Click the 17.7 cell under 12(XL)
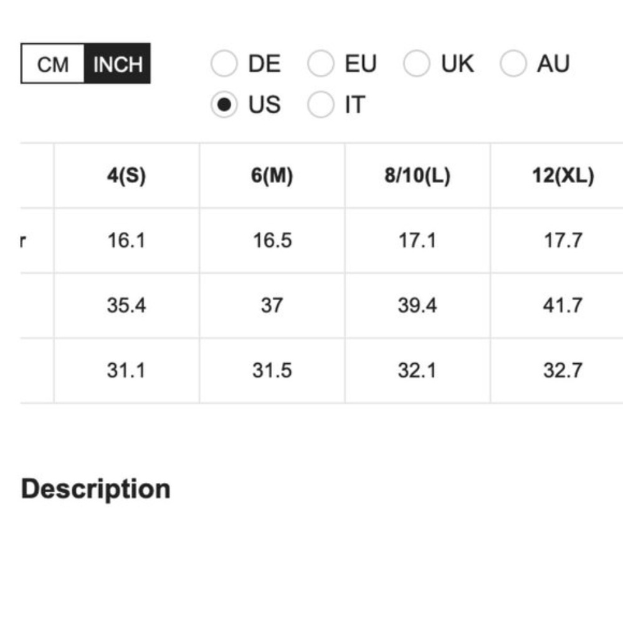The width and height of the screenshot is (623, 623). pos(563,240)
